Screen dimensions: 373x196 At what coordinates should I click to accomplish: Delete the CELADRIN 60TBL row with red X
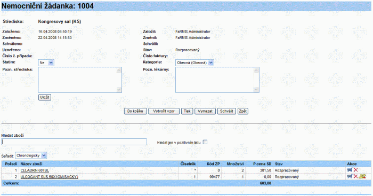click(x=355, y=170)
